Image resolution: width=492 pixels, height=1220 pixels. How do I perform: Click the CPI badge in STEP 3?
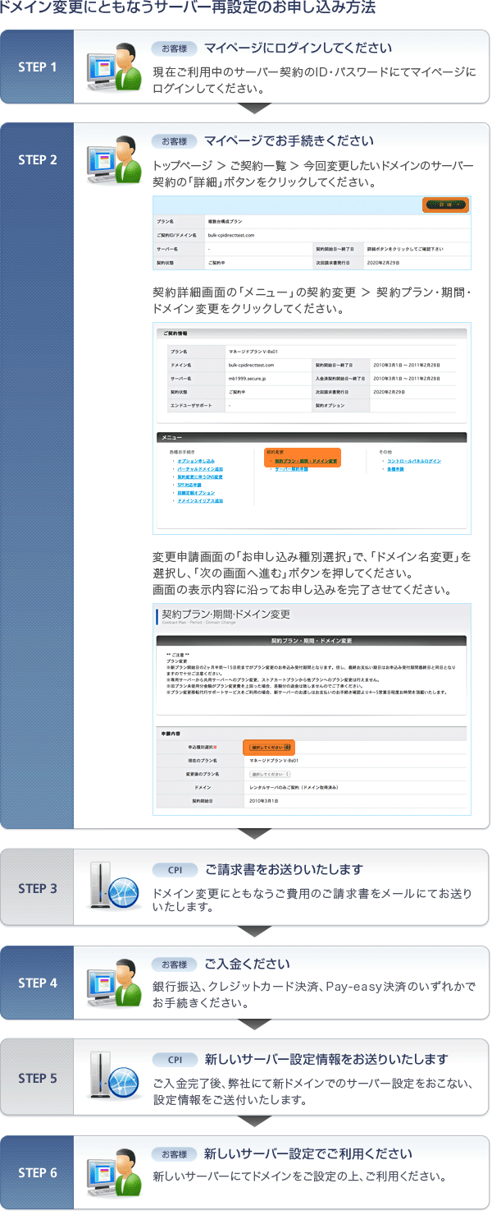click(174, 870)
